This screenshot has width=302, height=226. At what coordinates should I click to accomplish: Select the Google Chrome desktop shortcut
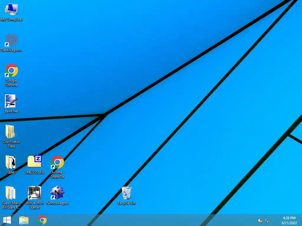12,75
